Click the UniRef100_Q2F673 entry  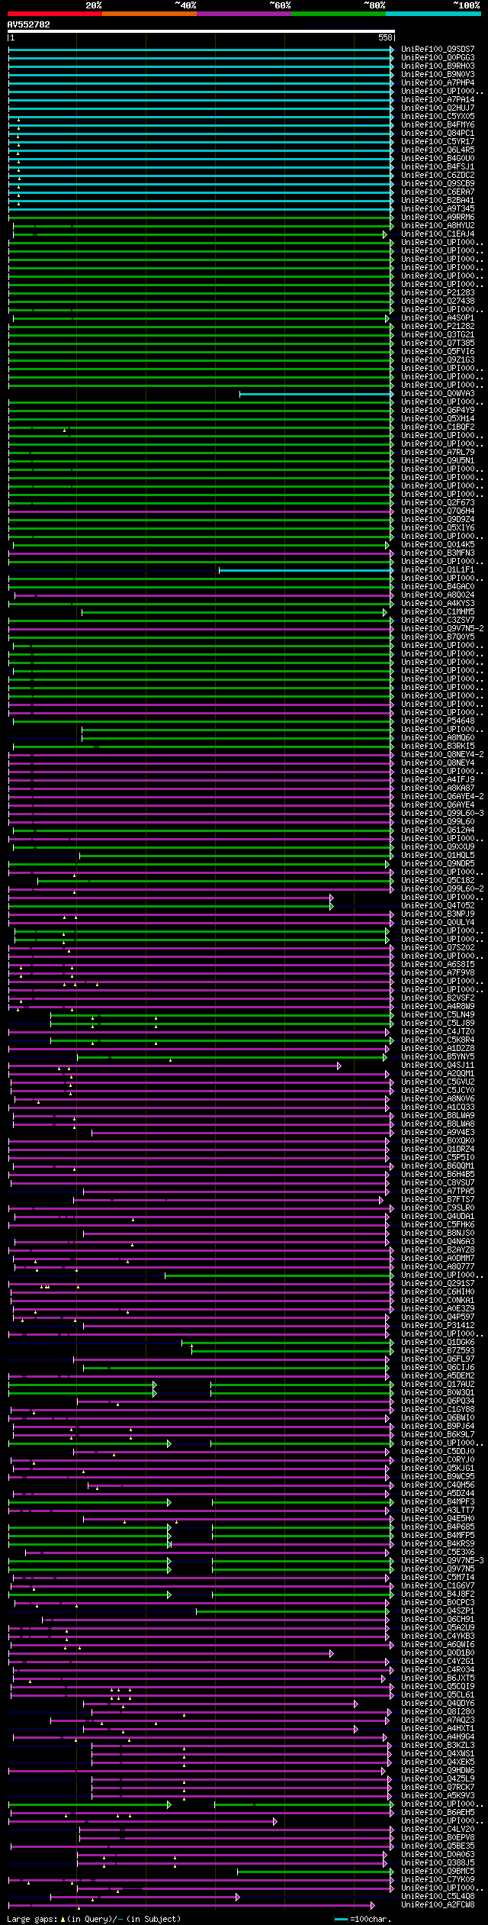(438, 503)
